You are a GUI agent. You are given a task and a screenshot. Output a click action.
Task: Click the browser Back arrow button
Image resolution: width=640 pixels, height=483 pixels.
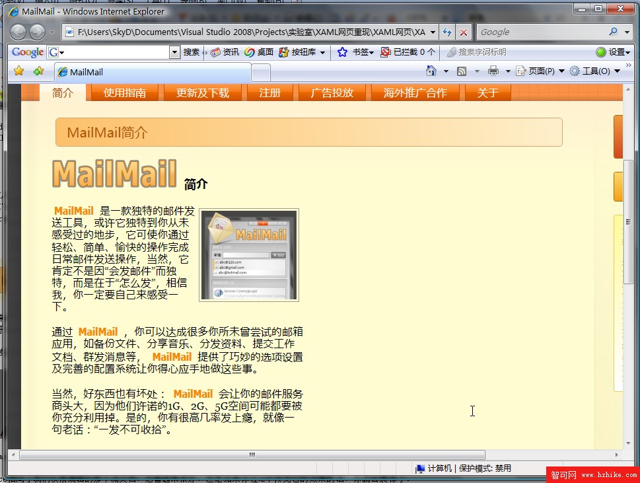(18, 32)
